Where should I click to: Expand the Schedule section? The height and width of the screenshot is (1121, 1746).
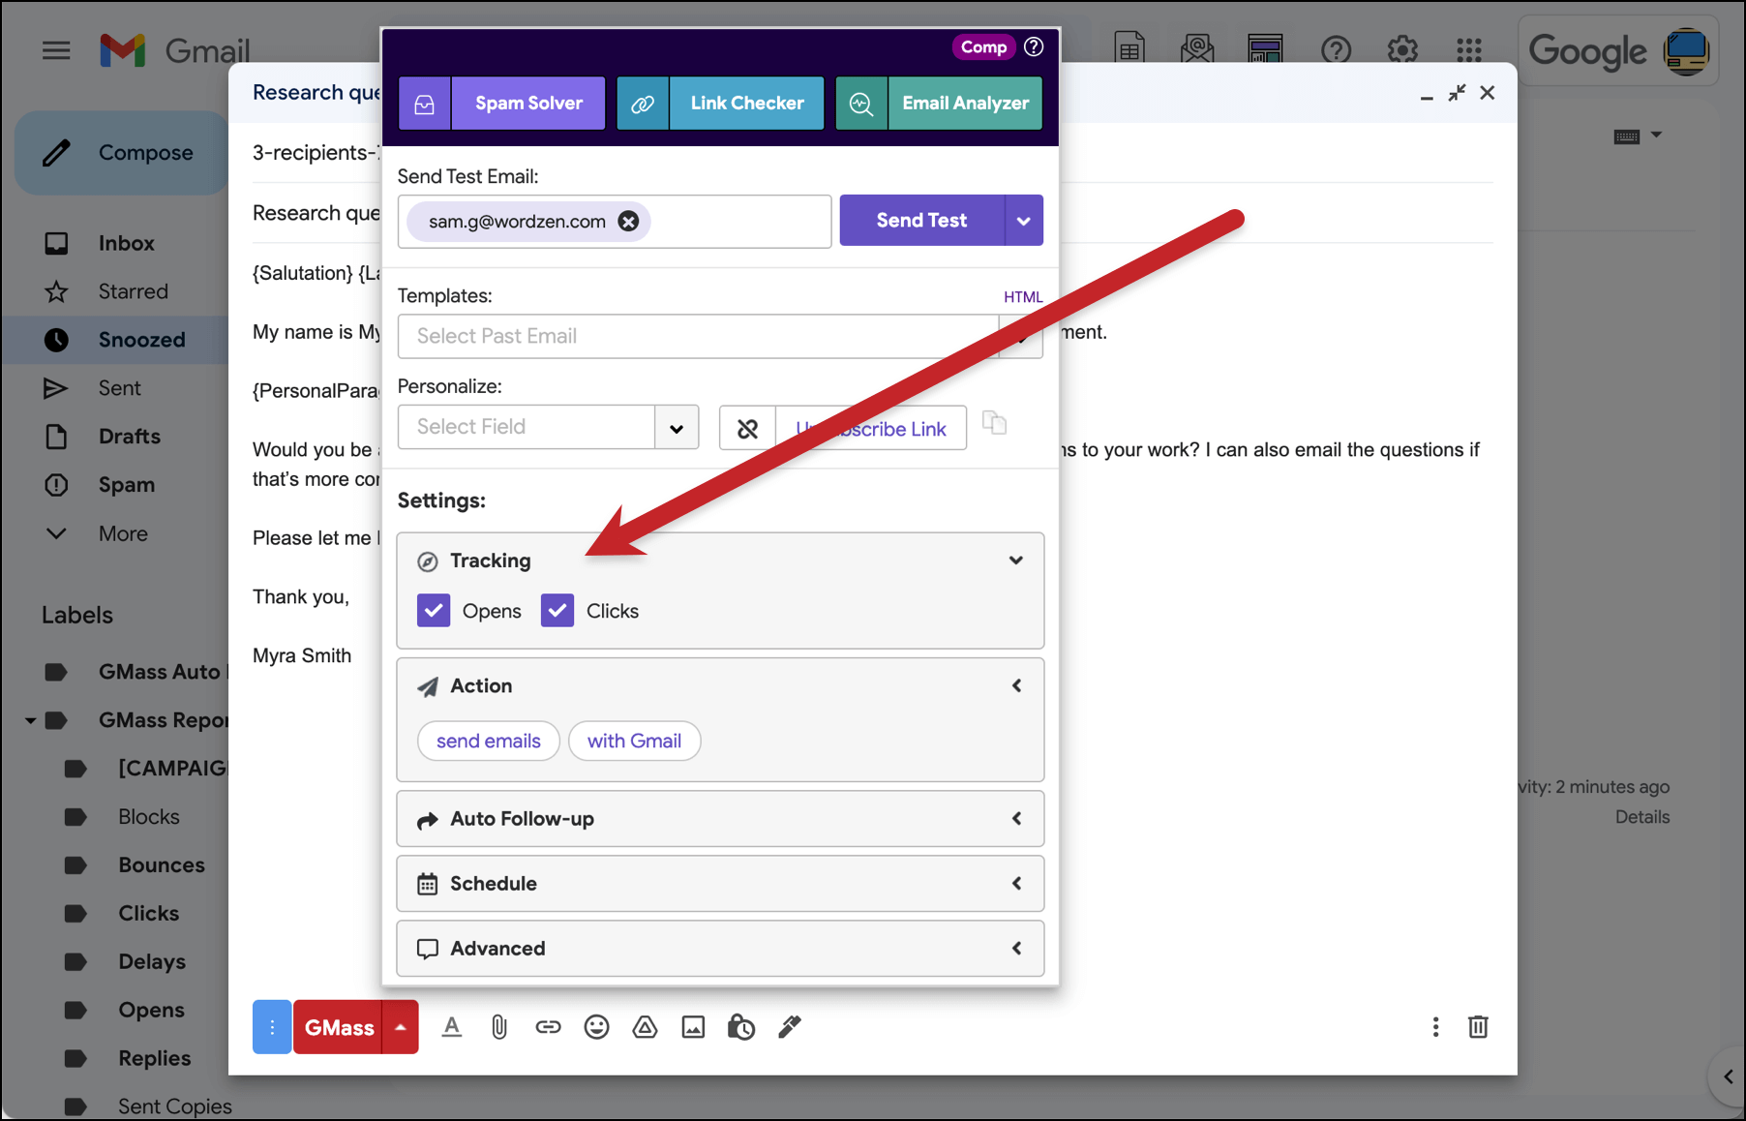point(720,884)
